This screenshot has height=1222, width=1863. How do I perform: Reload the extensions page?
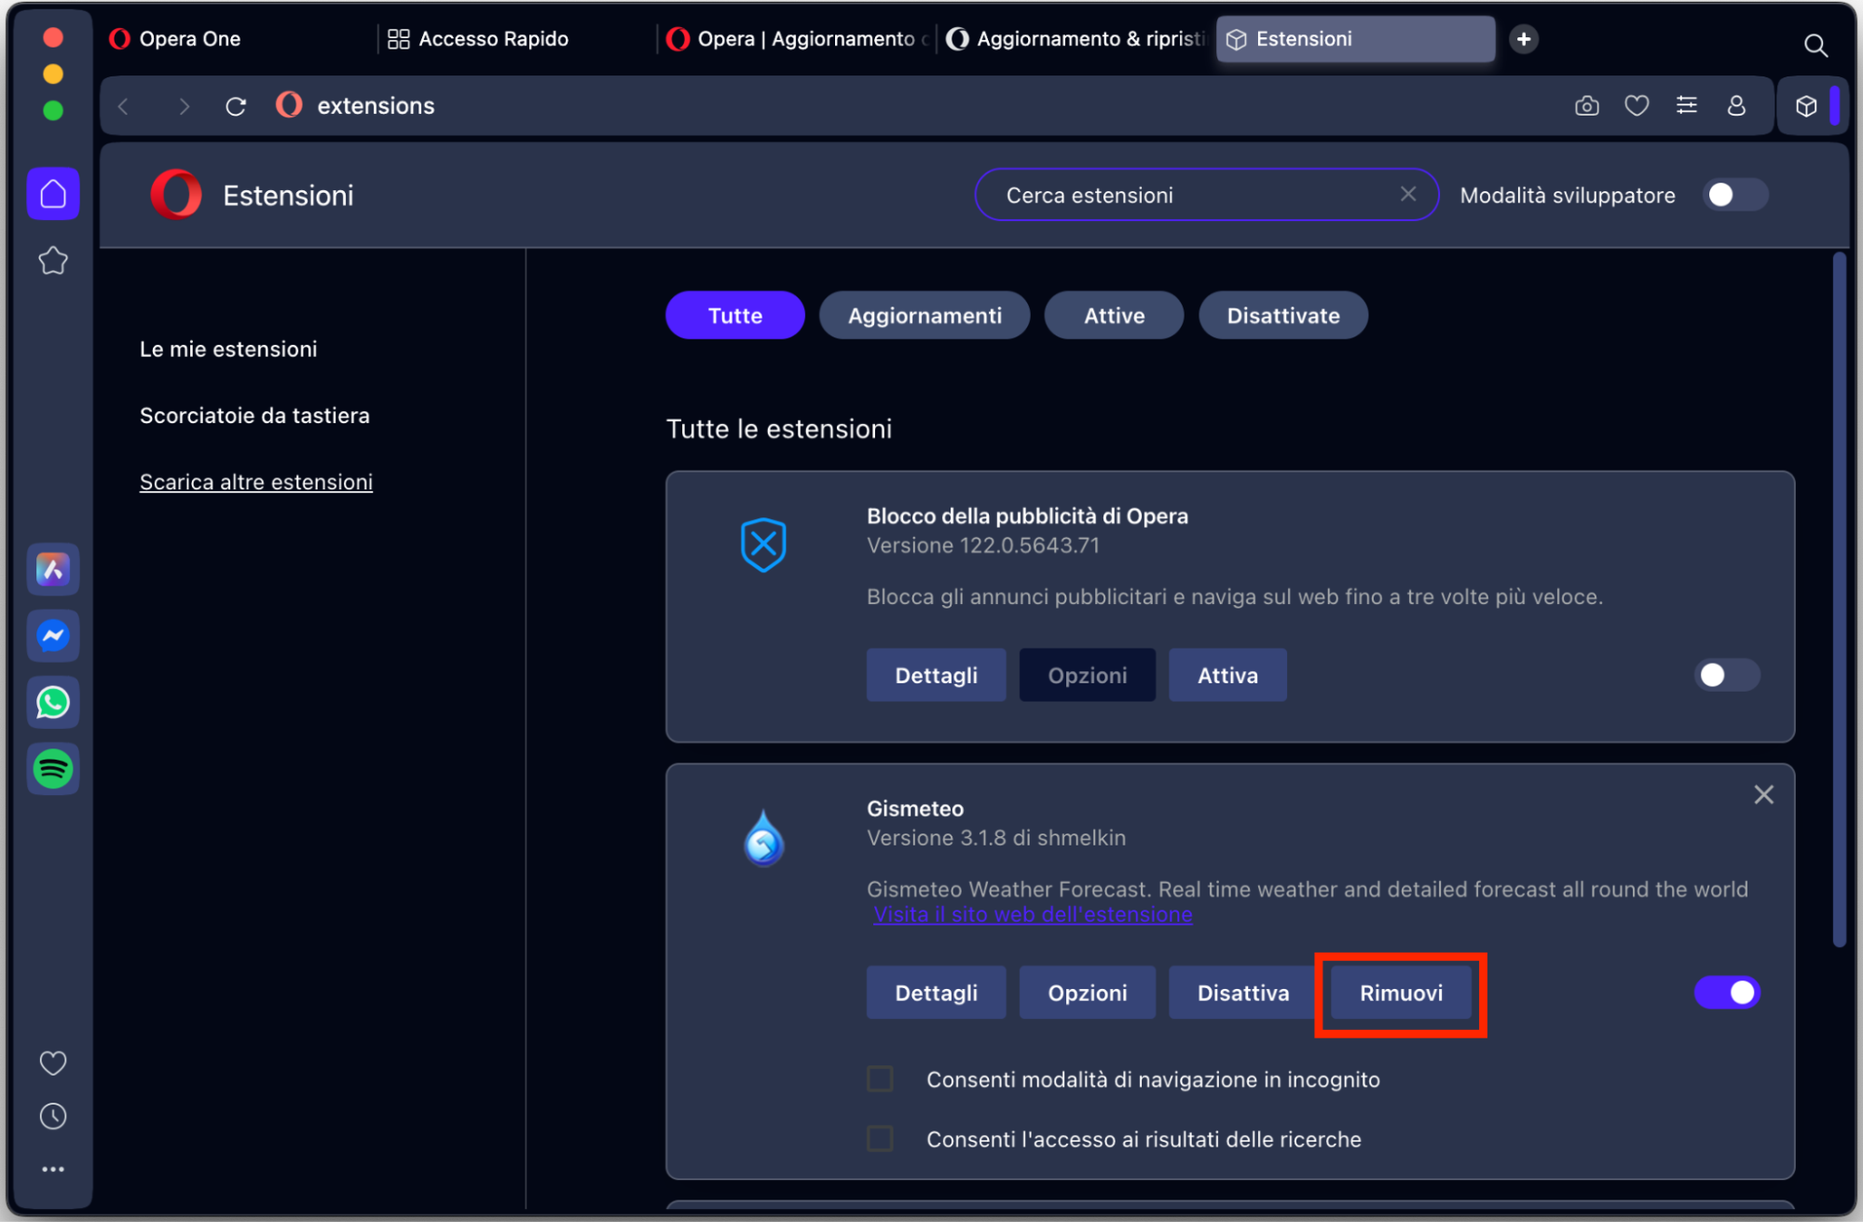coord(236,106)
